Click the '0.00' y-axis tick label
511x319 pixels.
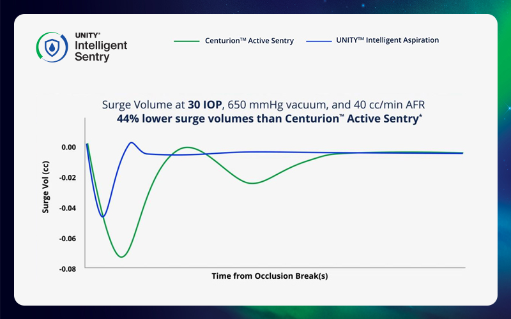[x=68, y=147]
